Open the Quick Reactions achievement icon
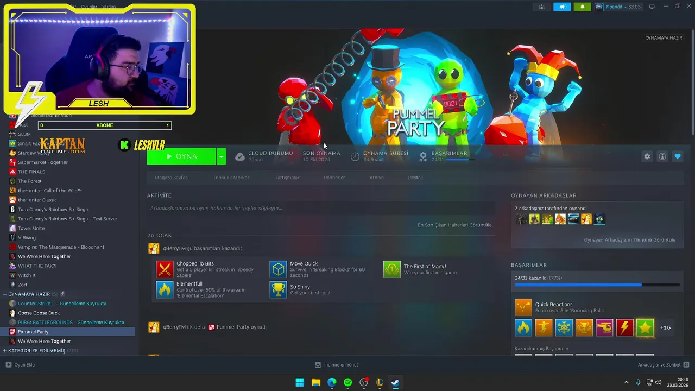The image size is (695, 391). tap(523, 307)
